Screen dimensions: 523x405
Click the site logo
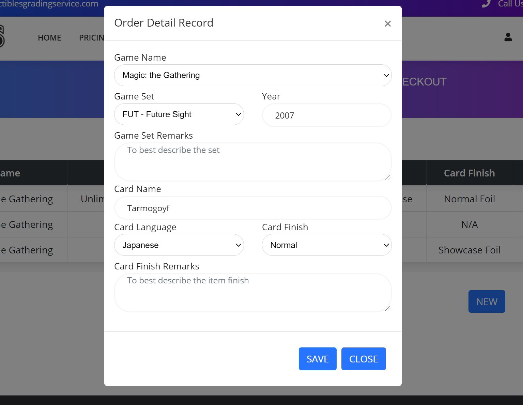[x=2, y=36]
